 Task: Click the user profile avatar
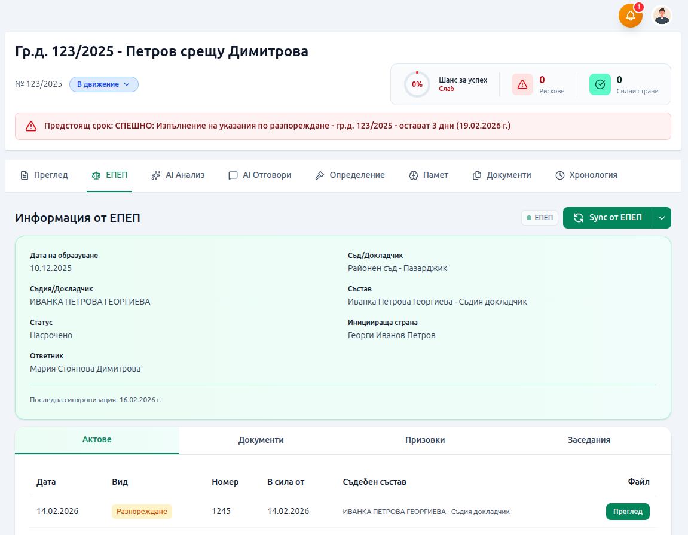coord(662,16)
